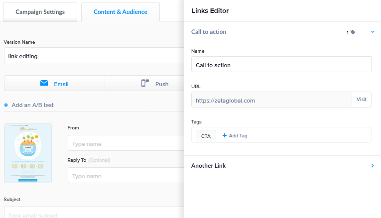Viewport: 381px width, 218px height.
Task: Click the tag count icon in header
Action: coord(353,32)
